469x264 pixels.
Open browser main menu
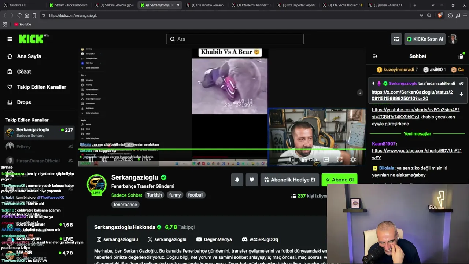(465, 15)
